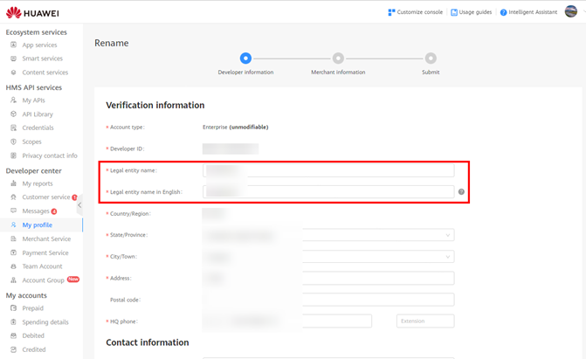Click the help icon beside English entity name
The height and width of the screenshot is (359, 586).
(x=461, y=191)
